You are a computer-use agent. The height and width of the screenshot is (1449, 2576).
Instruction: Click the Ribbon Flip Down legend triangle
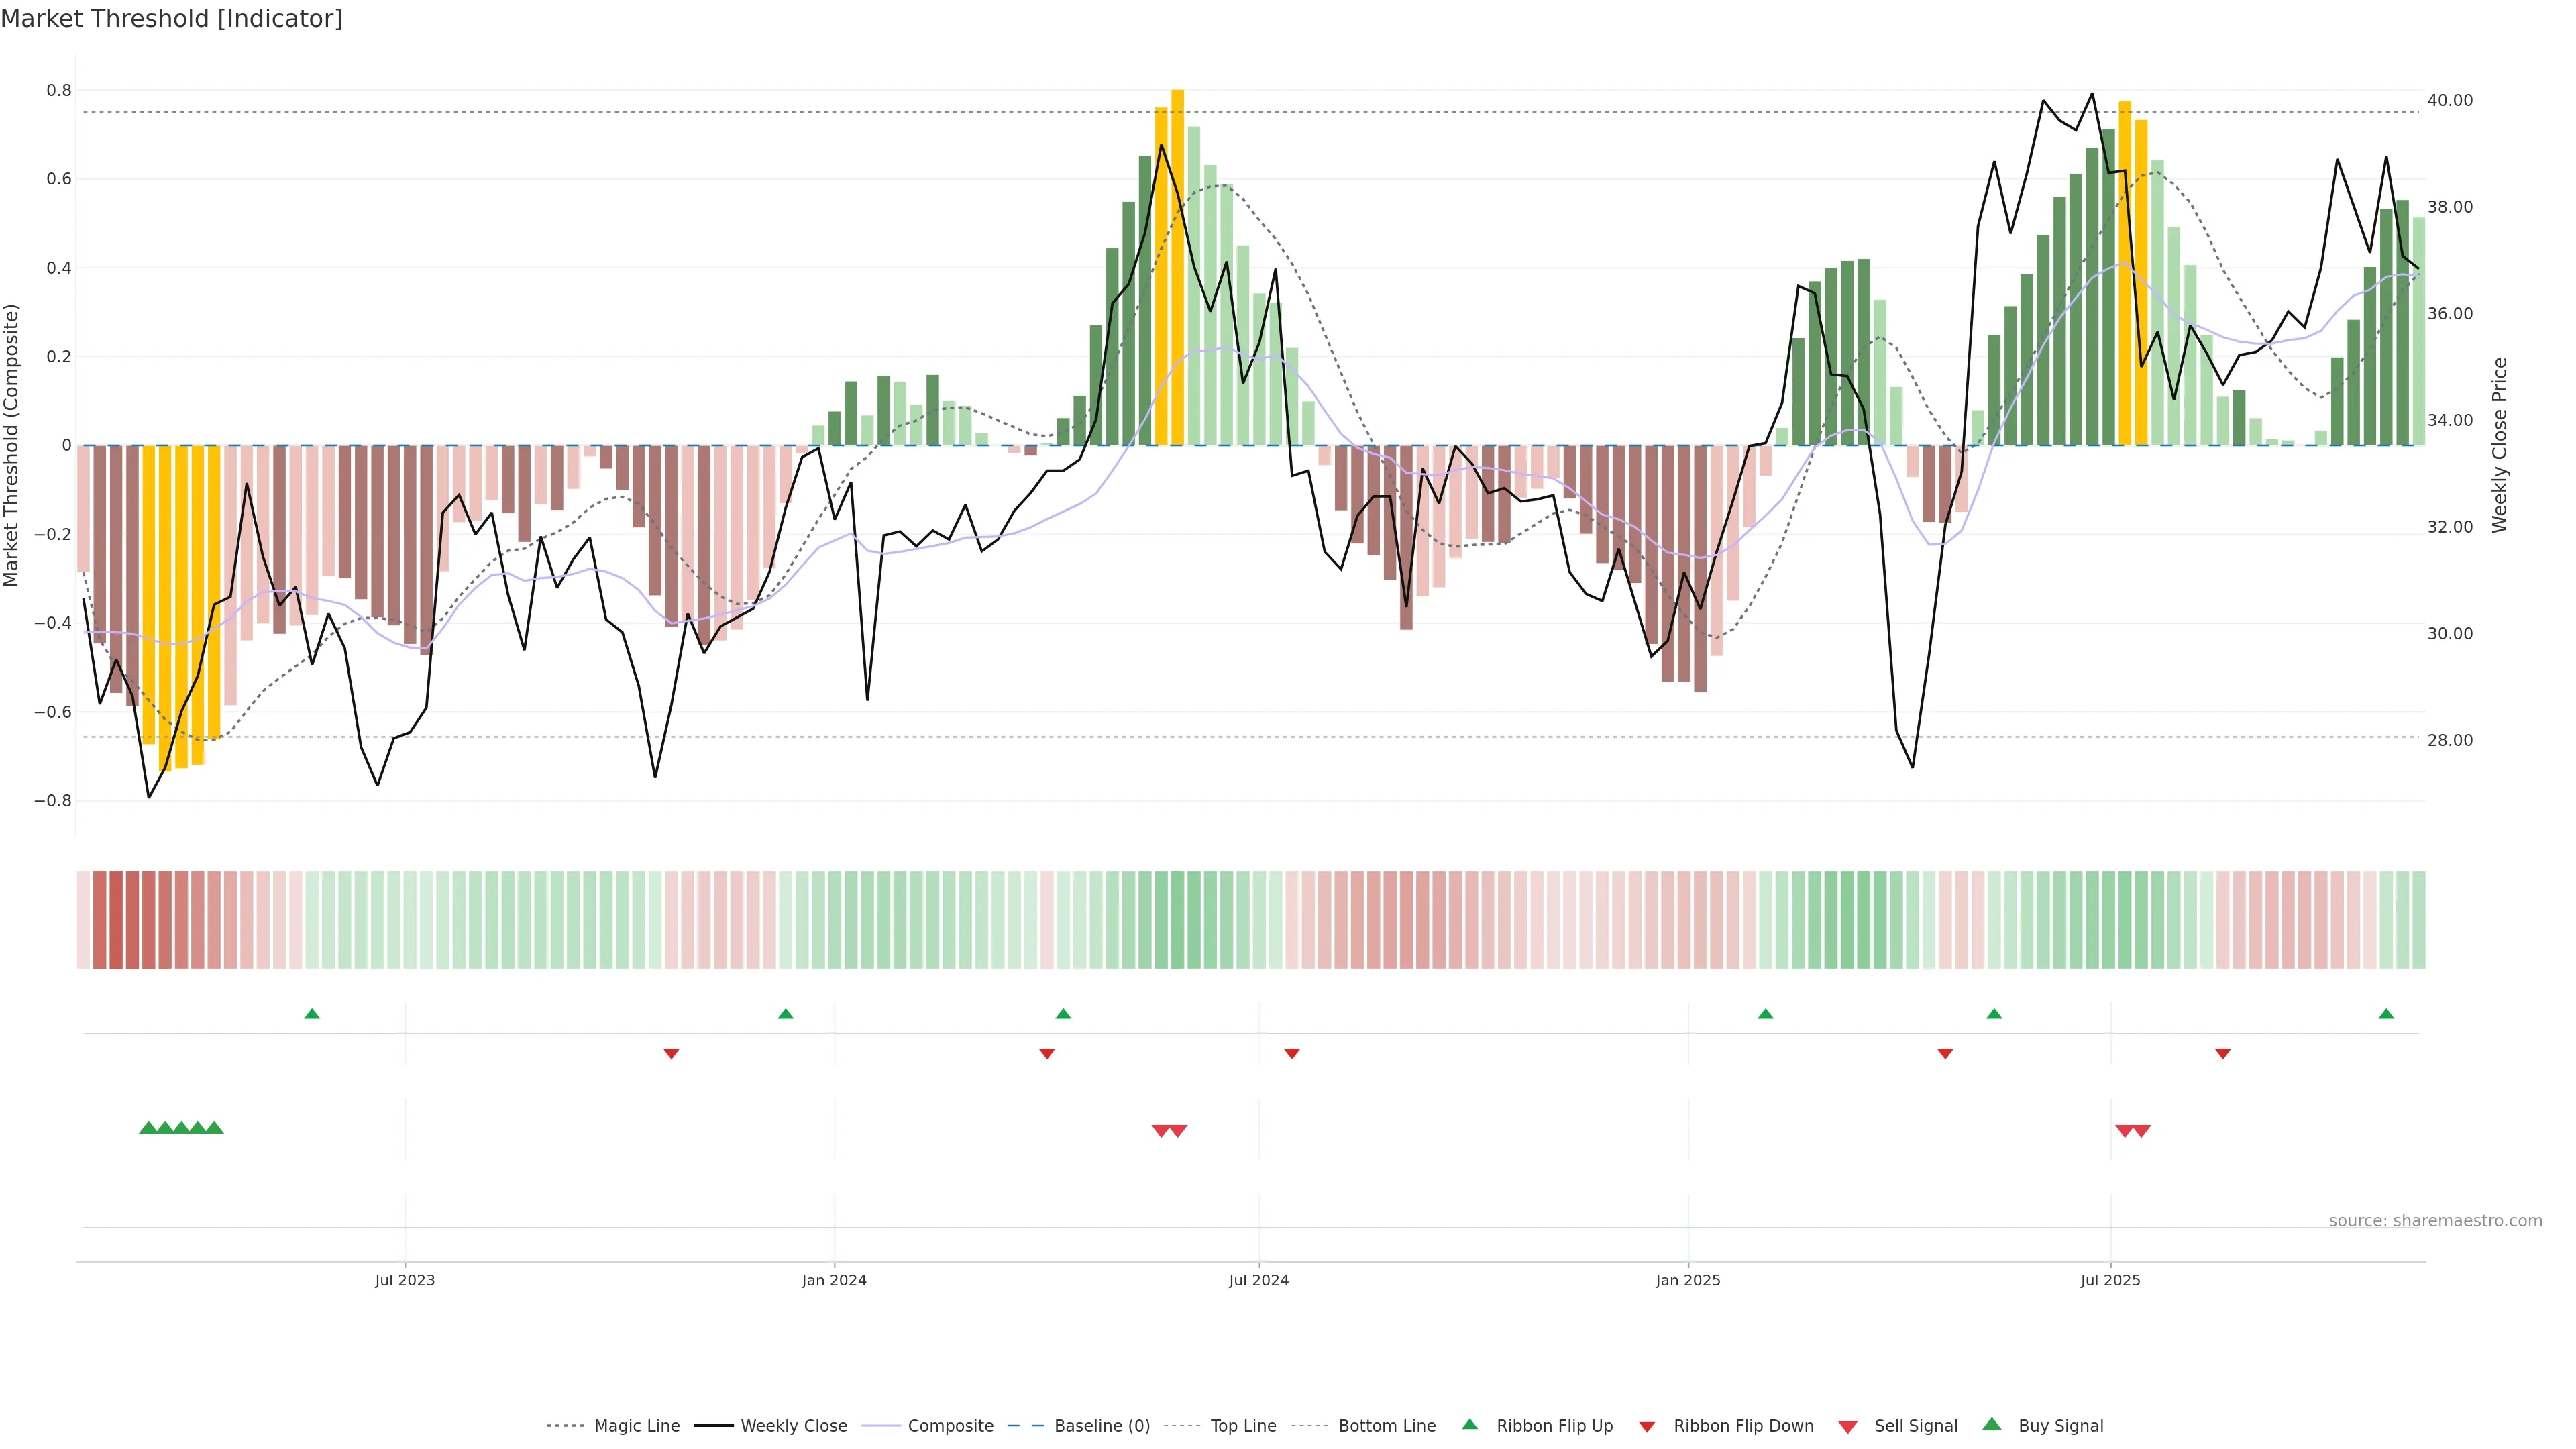[x=1647, y=1427]
